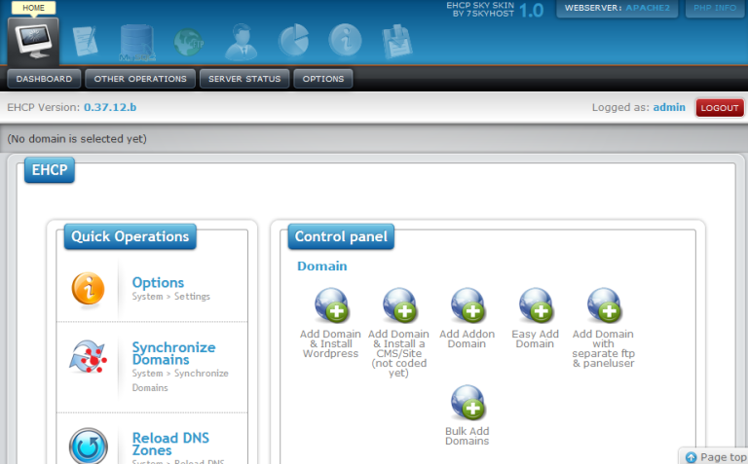Open the MySQL database icon

(137, 43)
